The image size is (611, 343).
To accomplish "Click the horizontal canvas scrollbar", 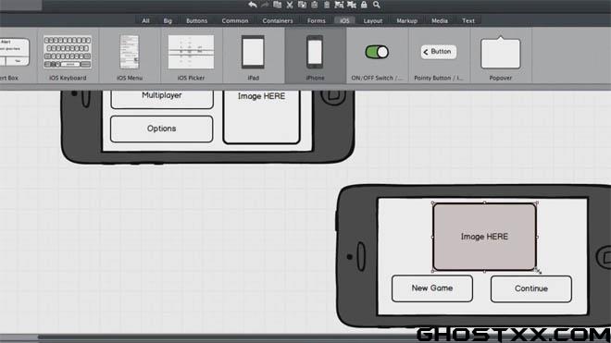I will pyautogui.click(x=226, y=337).
